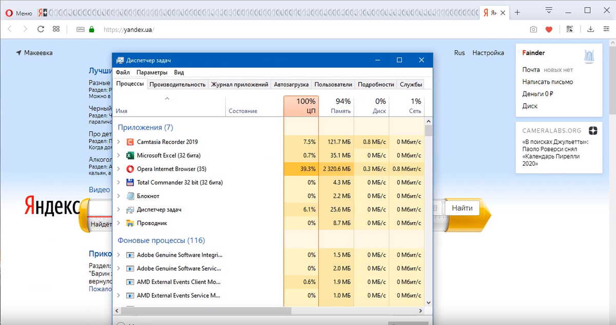The image size is (616, 325).
Task: Click the green lock security icon
Action: point(92,30)
